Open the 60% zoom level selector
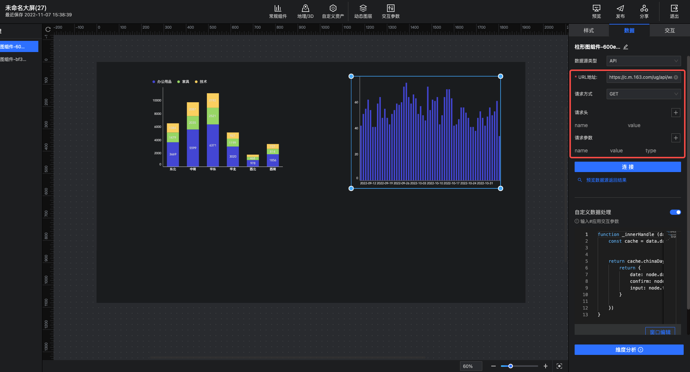This screenshot has width=690, height=372. [x=470, y=366]
